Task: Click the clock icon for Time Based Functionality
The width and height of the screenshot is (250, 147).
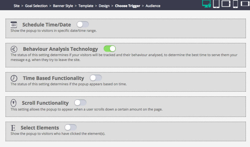Action: pos(14,78)
